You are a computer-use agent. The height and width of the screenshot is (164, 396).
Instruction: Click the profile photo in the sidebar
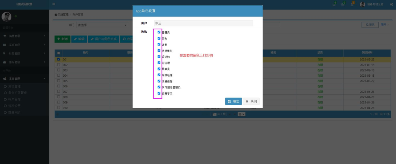click(7, 17)
